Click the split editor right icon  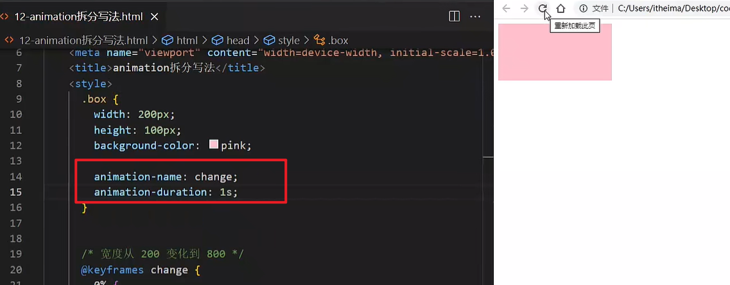pos(454,17)
